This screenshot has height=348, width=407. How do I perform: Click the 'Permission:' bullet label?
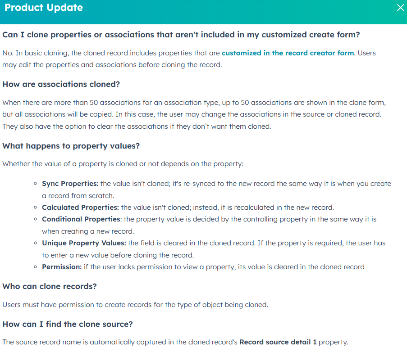click(x=62, y=267)
